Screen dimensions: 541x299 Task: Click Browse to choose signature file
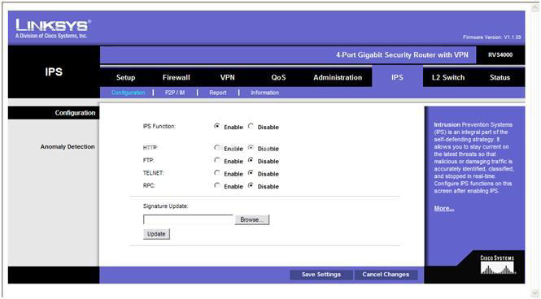tap(252, 219)
